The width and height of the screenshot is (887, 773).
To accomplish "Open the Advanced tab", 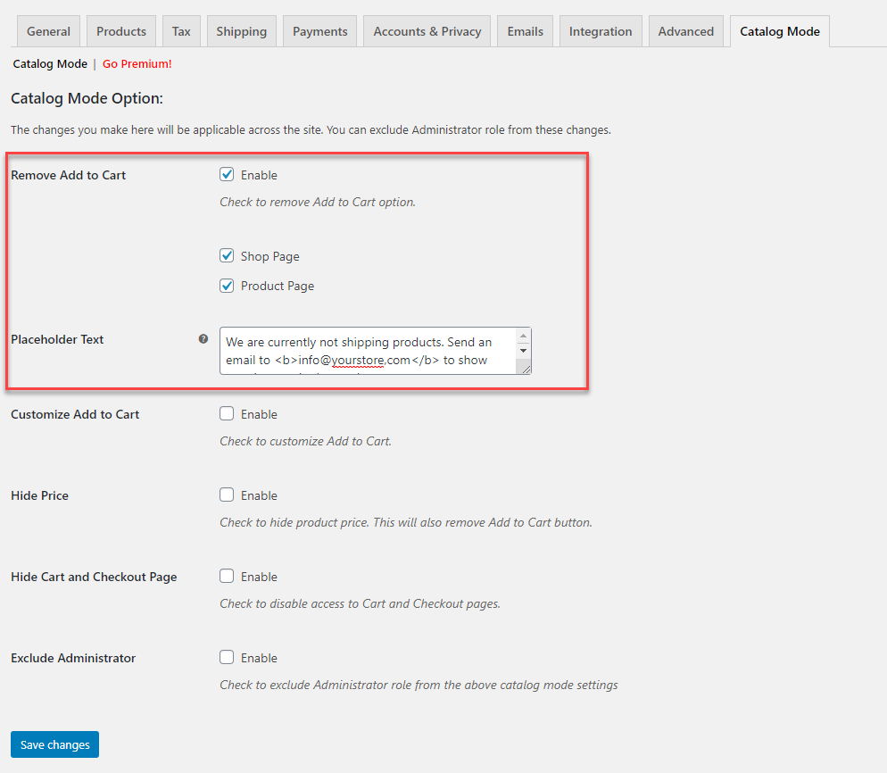I will coord(685,31).
